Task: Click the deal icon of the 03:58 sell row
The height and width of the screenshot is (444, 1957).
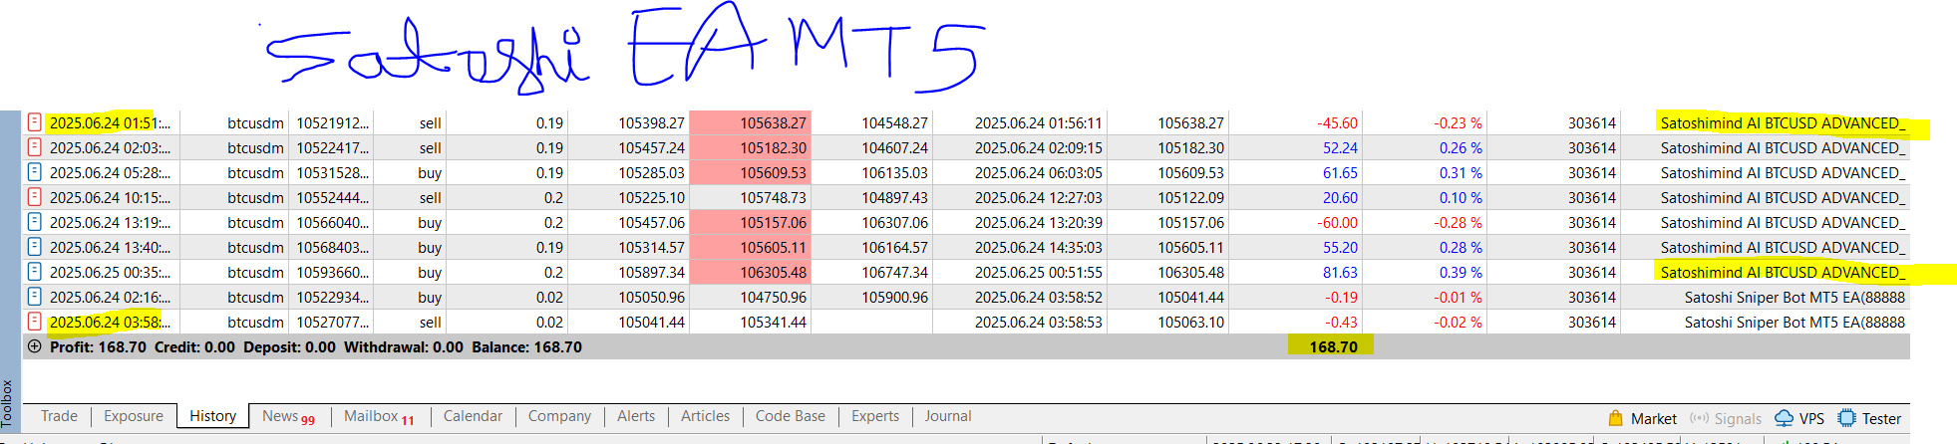Action: 35,322
